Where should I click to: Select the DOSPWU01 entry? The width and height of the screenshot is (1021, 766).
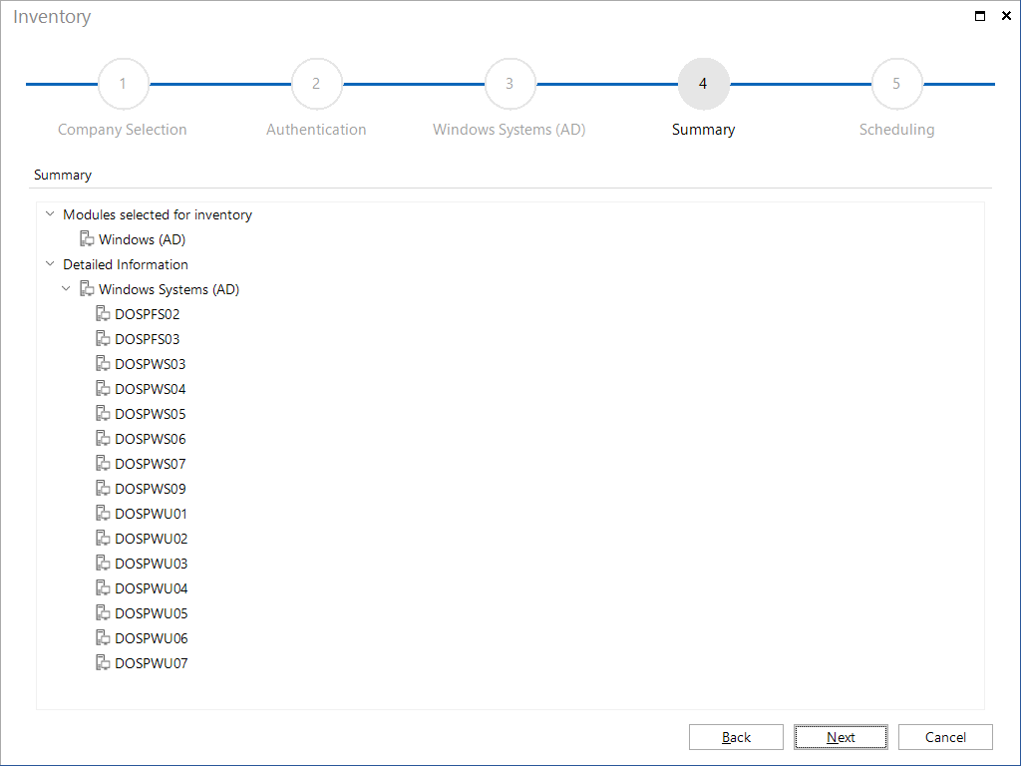(152, 514)
